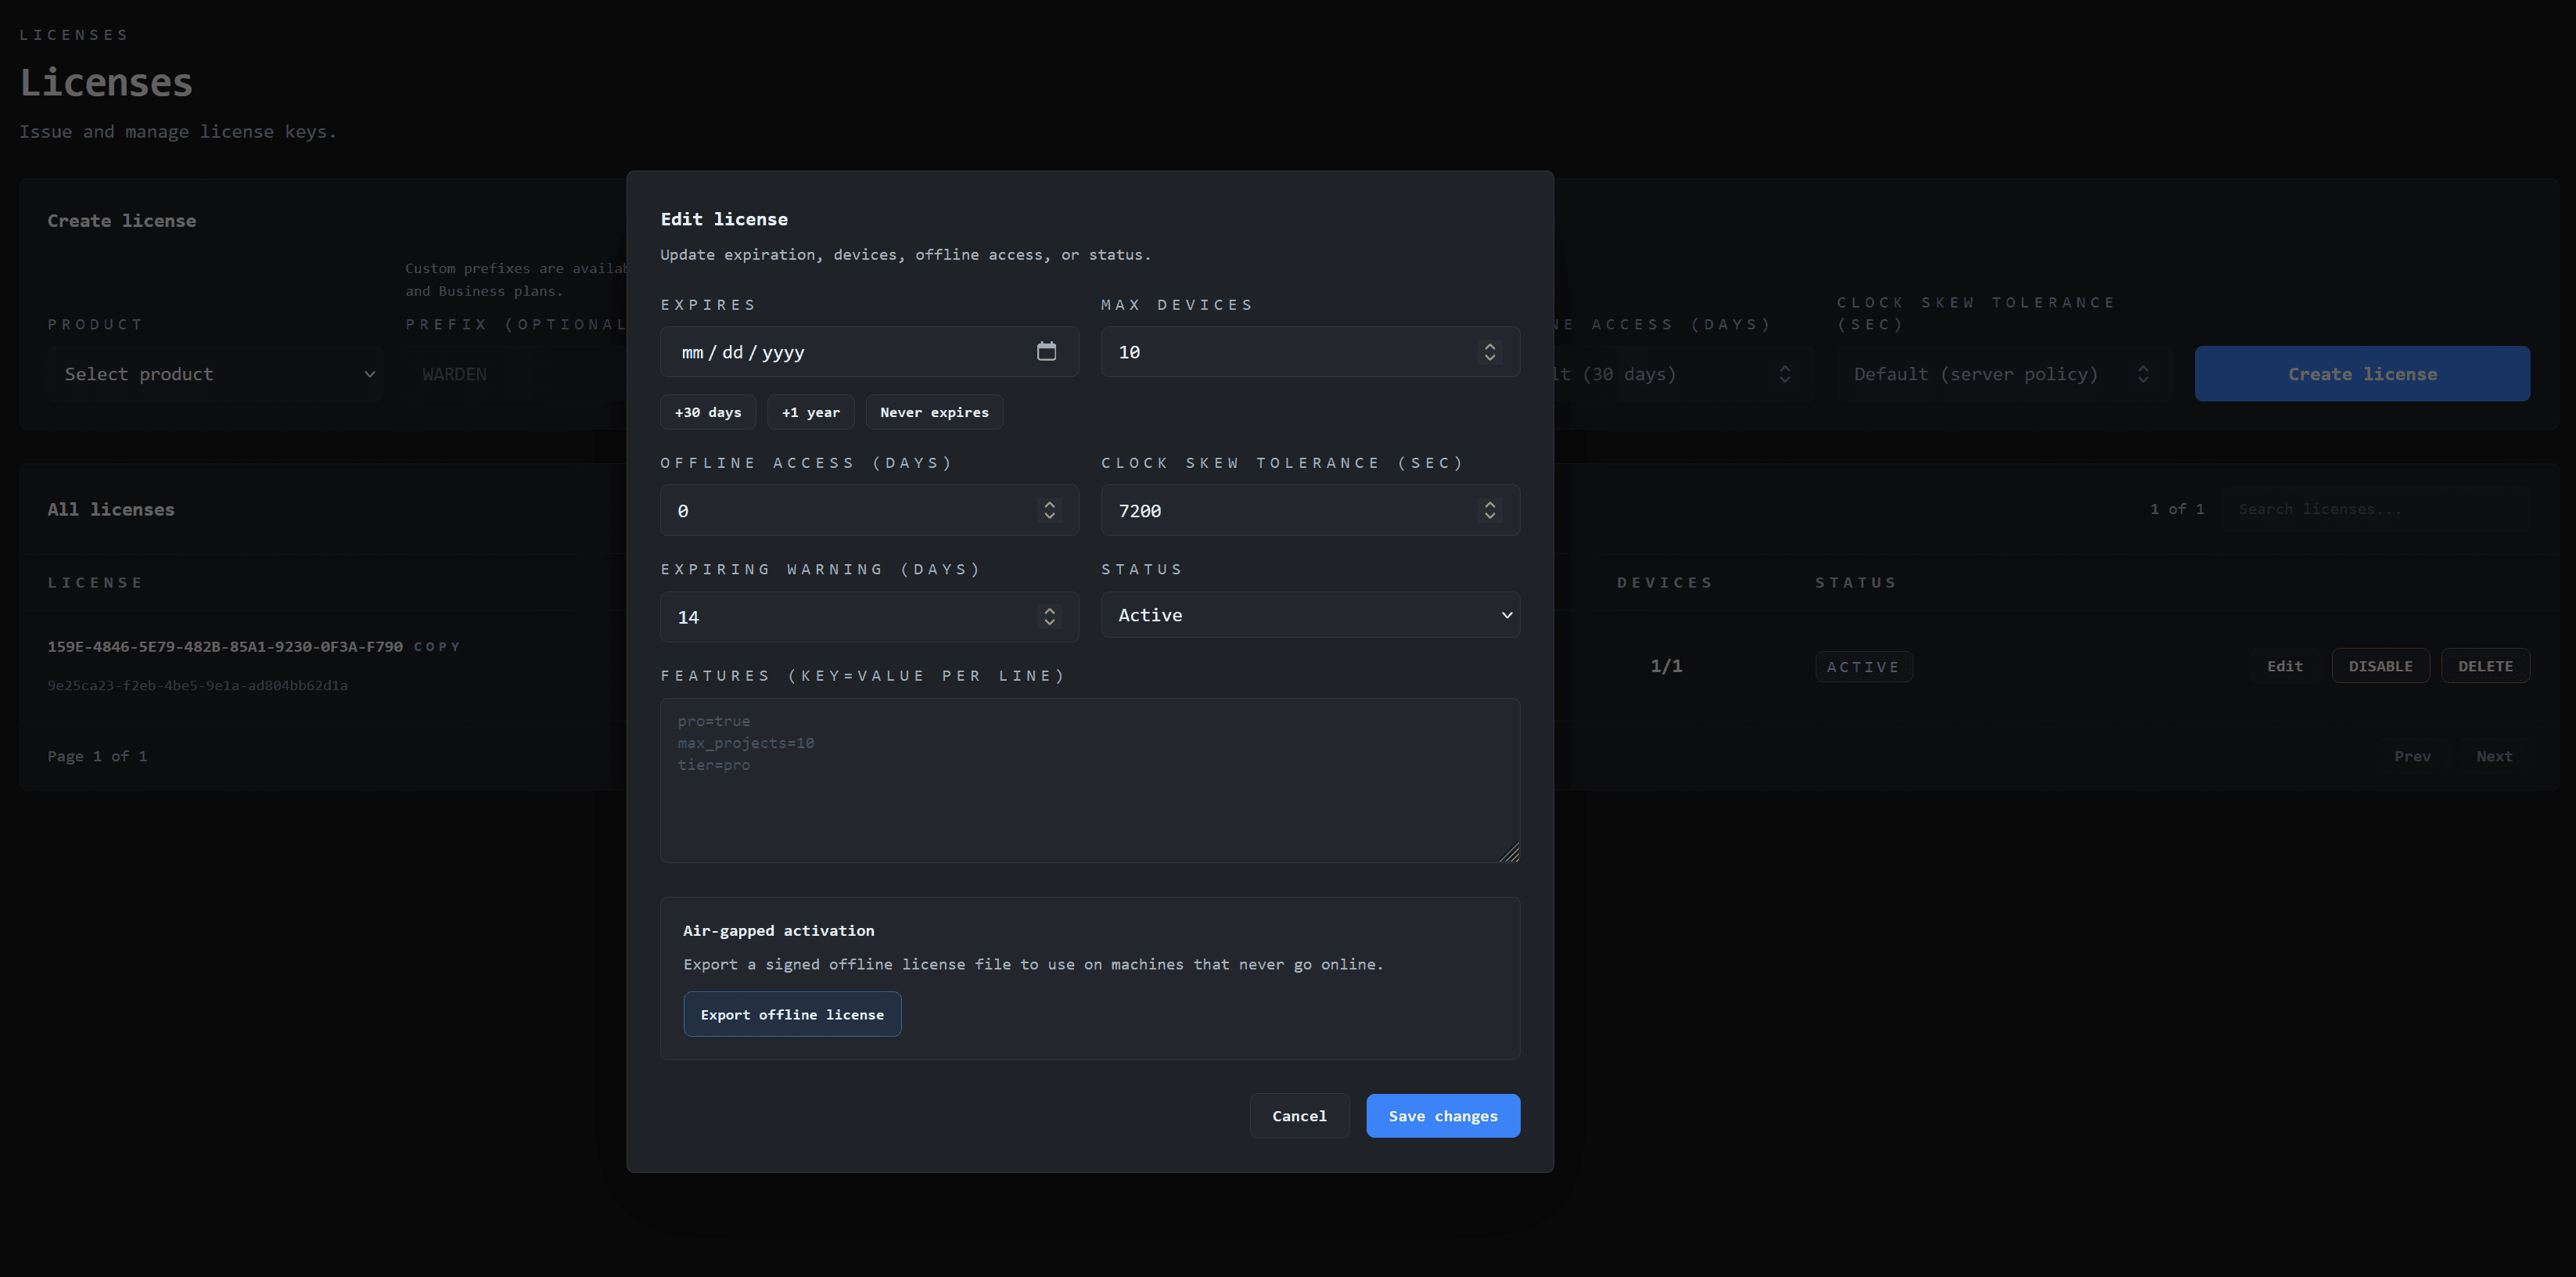The image size is (2576, 1277).
Task: Save changes to the license
Action: tap(1443, 1115)
